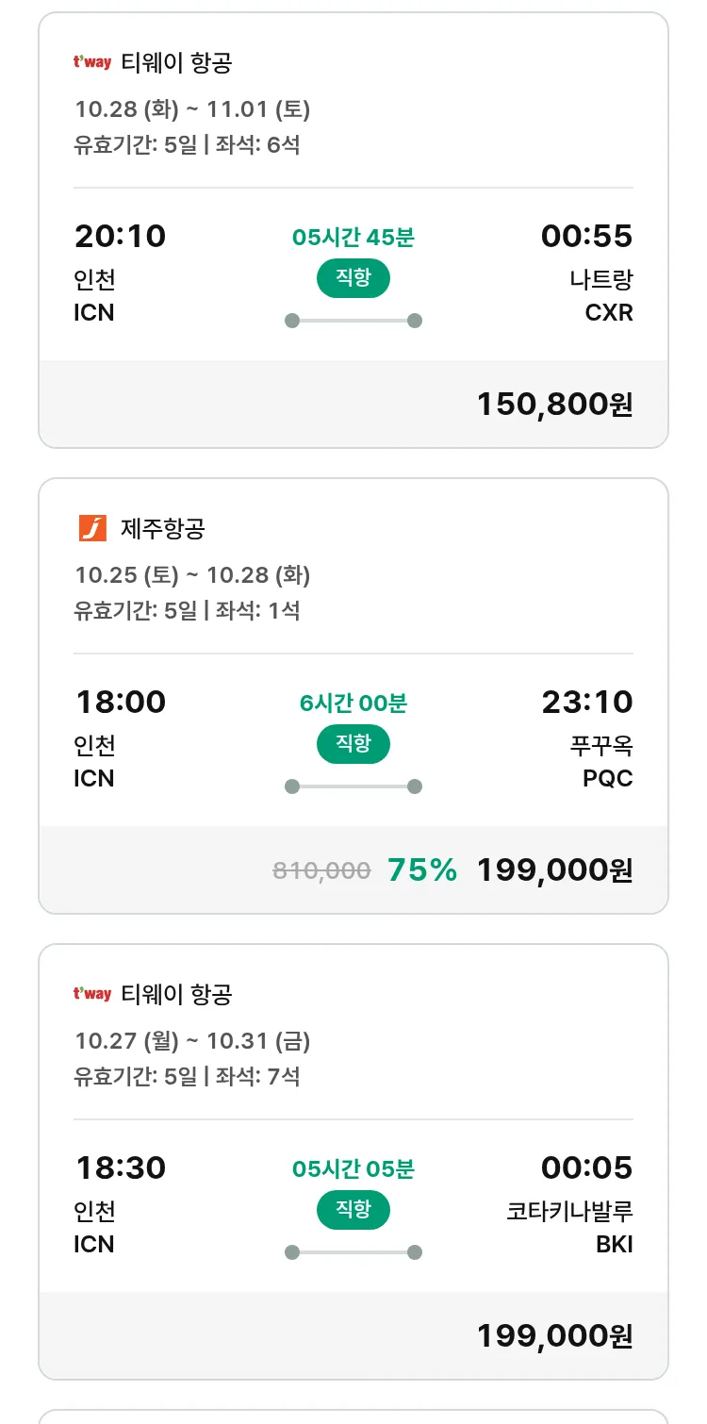Viewport: 707px width, 1424px height.
Task: Tap the t'way logo on the Nha Trang card
Action: pyautogui.click(x=92, y=63)
